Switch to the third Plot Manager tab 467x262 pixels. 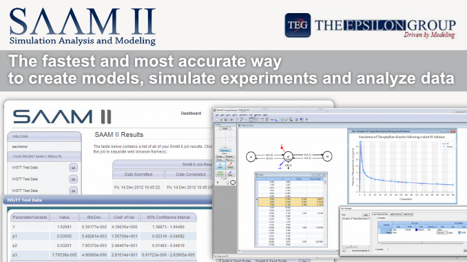[x=408, y=214]
